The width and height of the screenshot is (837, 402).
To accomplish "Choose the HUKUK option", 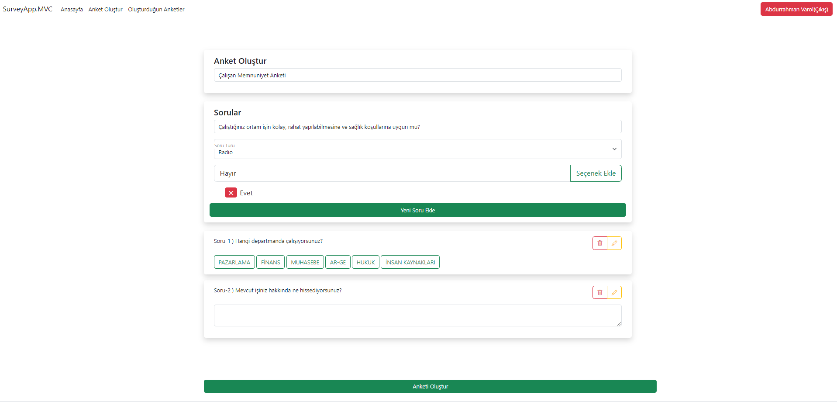I will pos(365,262).
